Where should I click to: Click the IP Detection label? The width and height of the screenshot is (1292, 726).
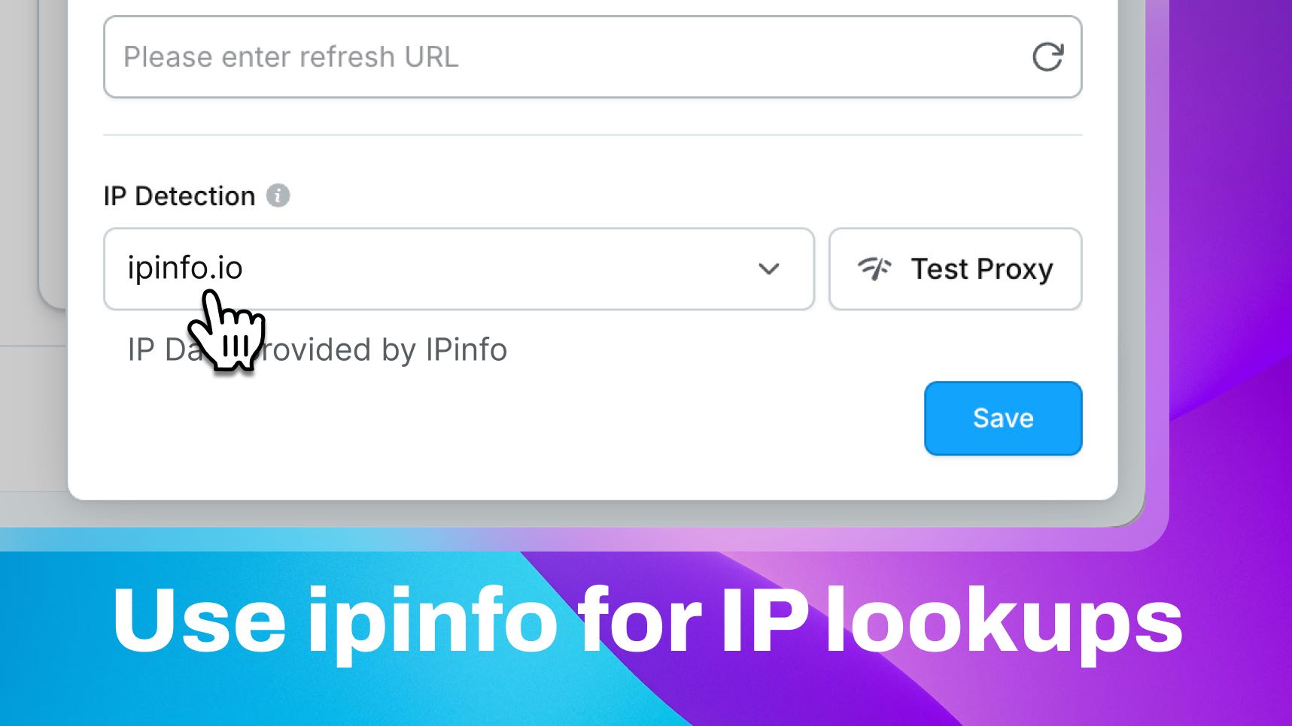point(179,196)
